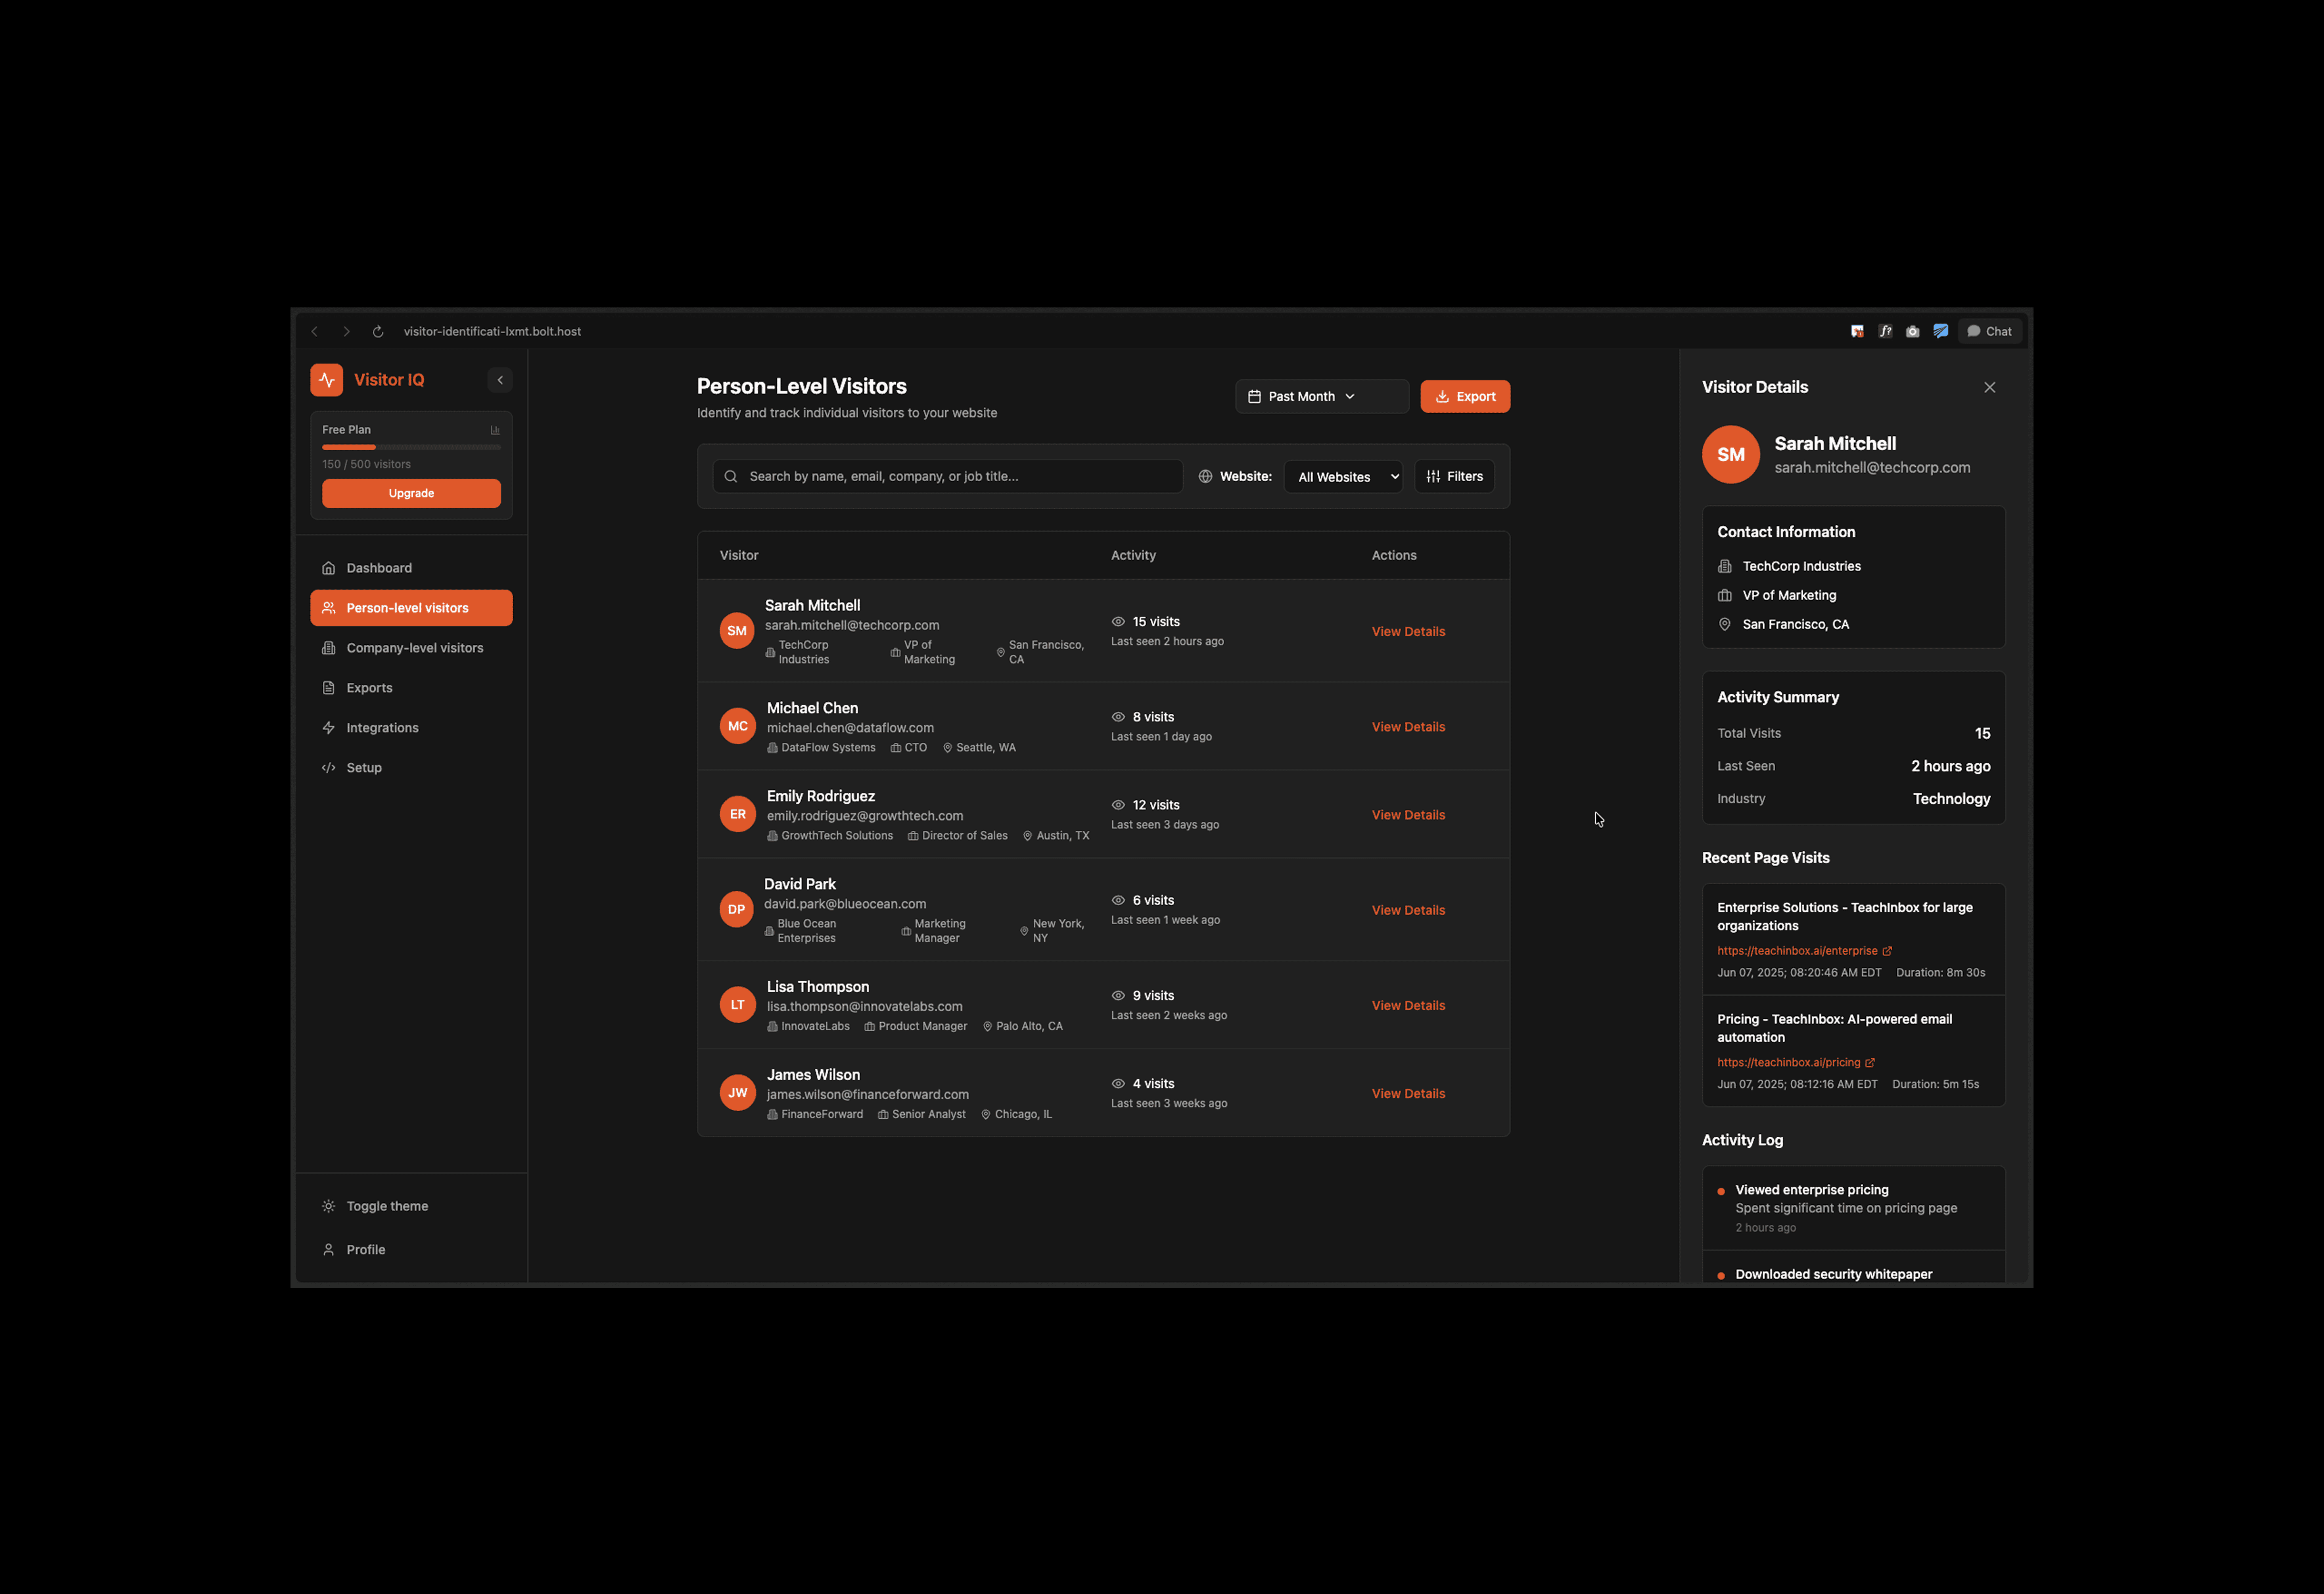The image size is (2324, 1594).
Task: Open the Integrations menu item
Action: pos(382,728)
